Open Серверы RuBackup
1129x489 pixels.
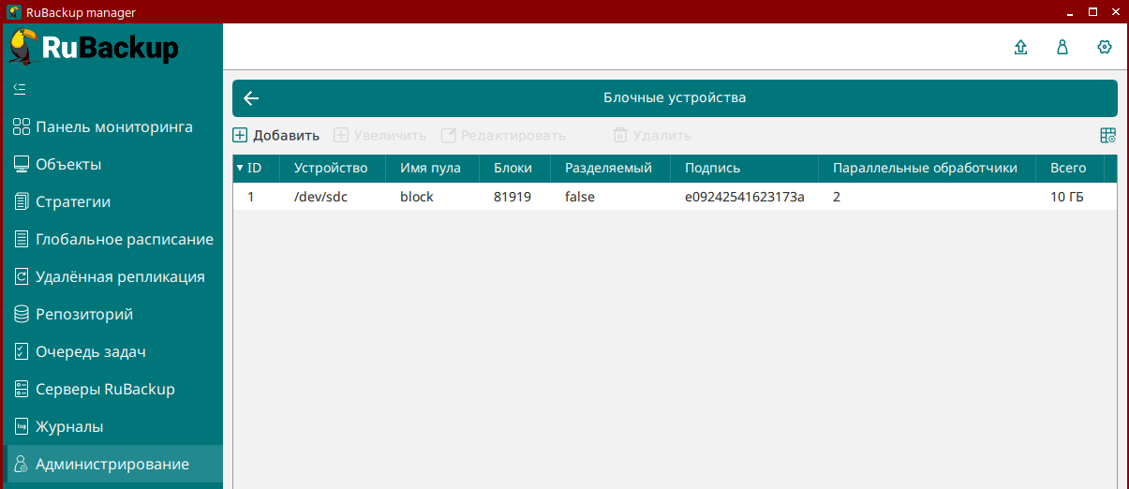111,389
